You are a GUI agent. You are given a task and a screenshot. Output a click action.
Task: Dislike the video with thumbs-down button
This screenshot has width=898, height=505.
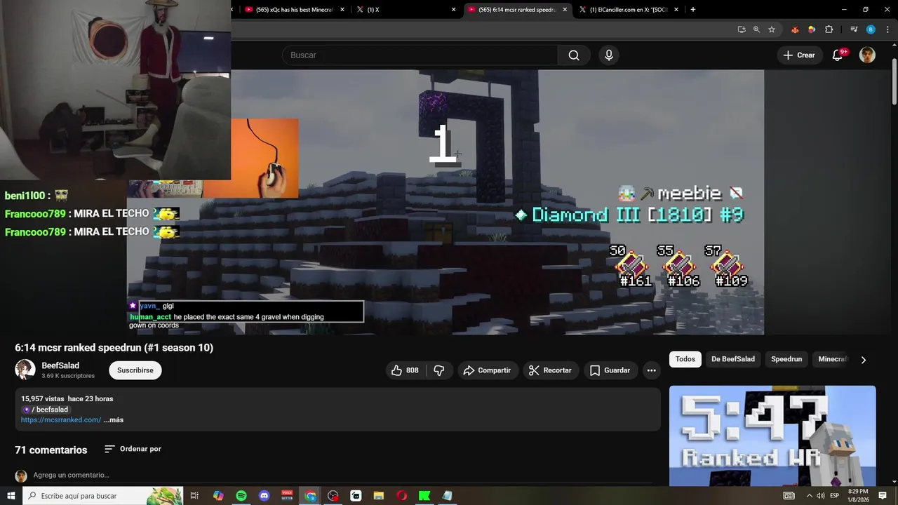point(439,370)
